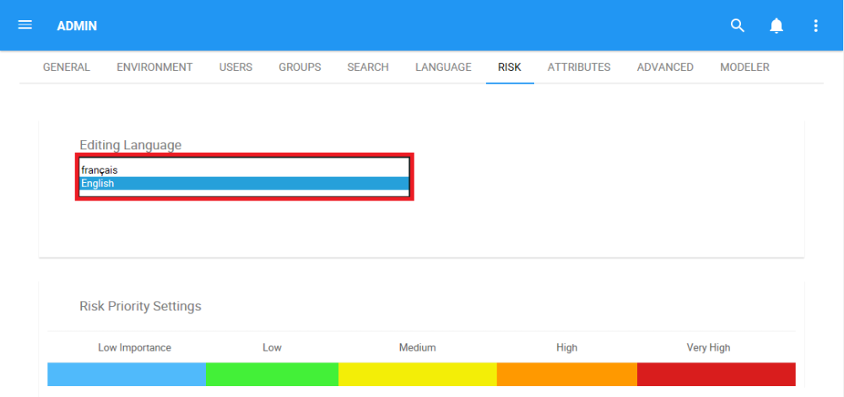
Task: Select the Risk tab
Action: 509,67
